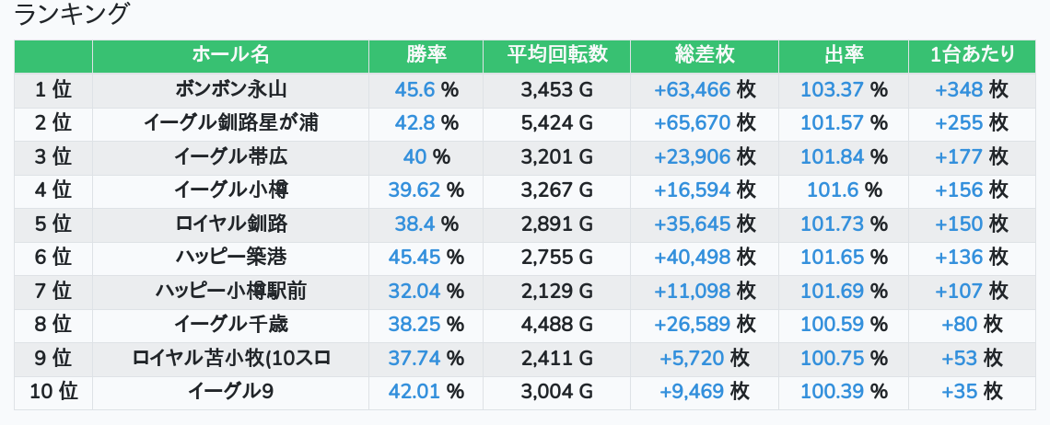Viewport: 1050px width, 425px height.
Task: Open the ロイヤル苫小牧(10スロ hall entry
Action: tap(230, 359)
